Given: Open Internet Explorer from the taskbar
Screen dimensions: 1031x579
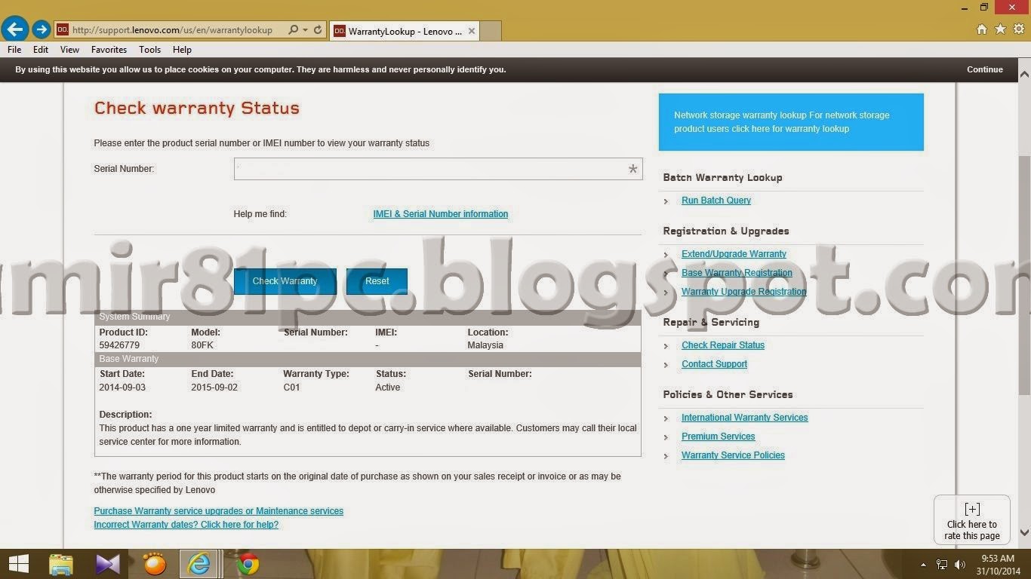Looking at the screenshot, I should point(199,564).
